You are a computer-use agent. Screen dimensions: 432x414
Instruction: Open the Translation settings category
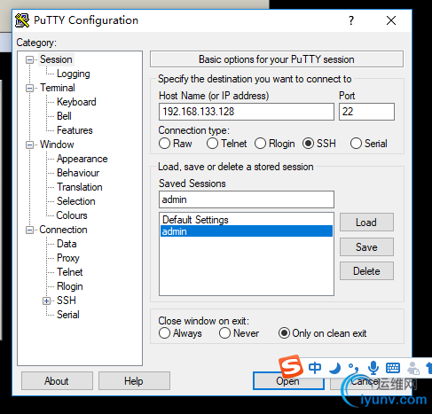pos(80,187)
